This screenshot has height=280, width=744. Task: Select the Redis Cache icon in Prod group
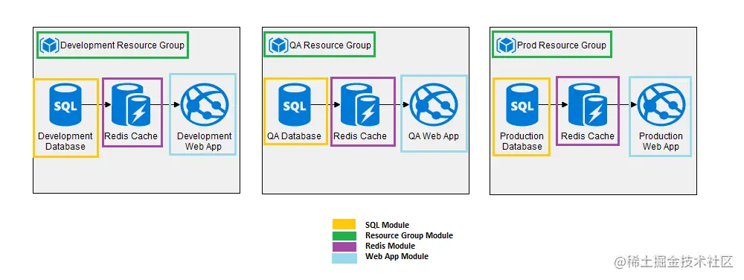(x=588, y=104)
